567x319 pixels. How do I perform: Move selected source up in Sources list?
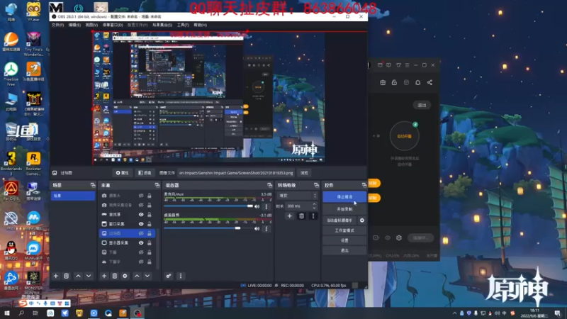137,276
